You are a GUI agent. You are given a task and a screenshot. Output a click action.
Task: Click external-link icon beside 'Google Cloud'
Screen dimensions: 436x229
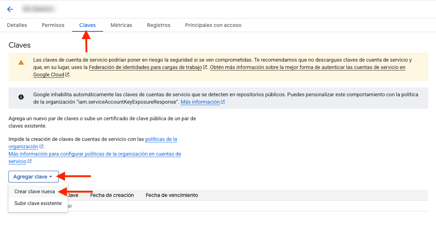click(67, 74)
